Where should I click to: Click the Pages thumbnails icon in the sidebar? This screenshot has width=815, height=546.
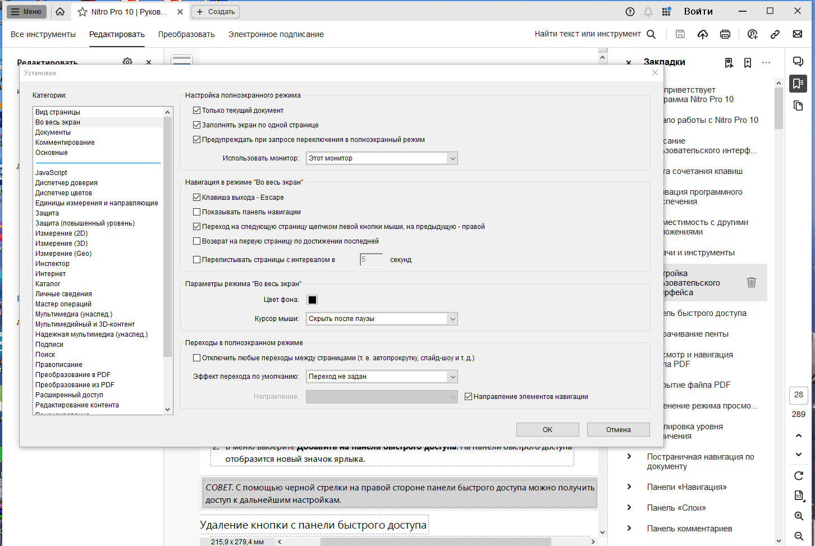798,105
